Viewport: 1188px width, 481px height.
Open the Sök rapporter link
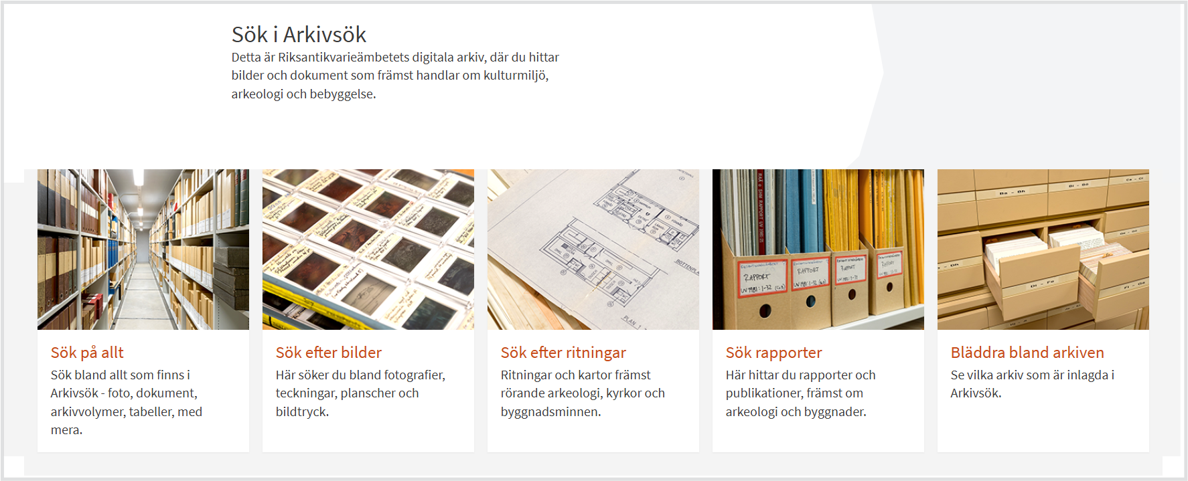click(x=773, y=353)
